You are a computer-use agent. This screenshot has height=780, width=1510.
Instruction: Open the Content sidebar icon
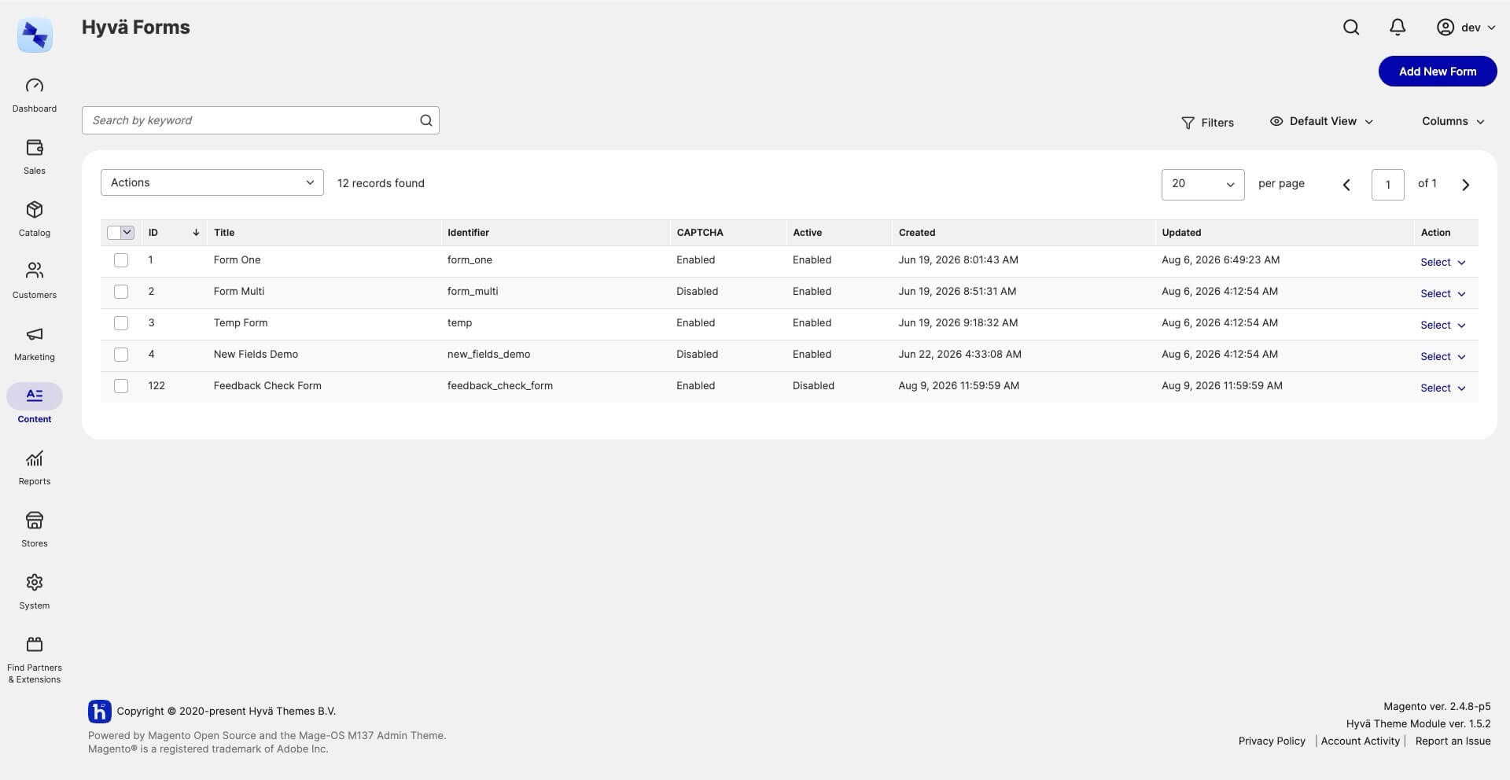point(35,396)
